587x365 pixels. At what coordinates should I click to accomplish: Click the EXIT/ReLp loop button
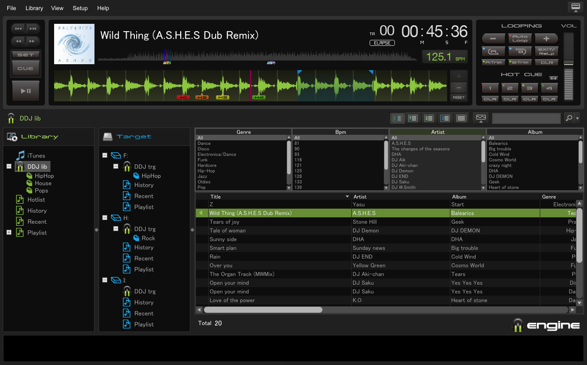point(547,51)
